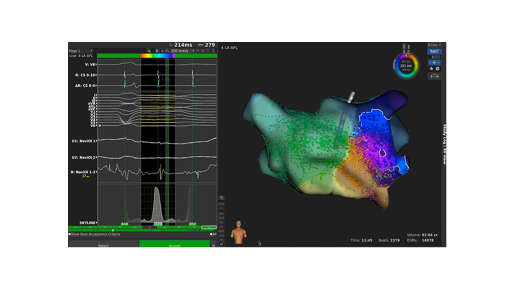Screen dimensions: 519x292
Task: Click the sweep speed icon beside 200 mm/s
Action: 167,51
